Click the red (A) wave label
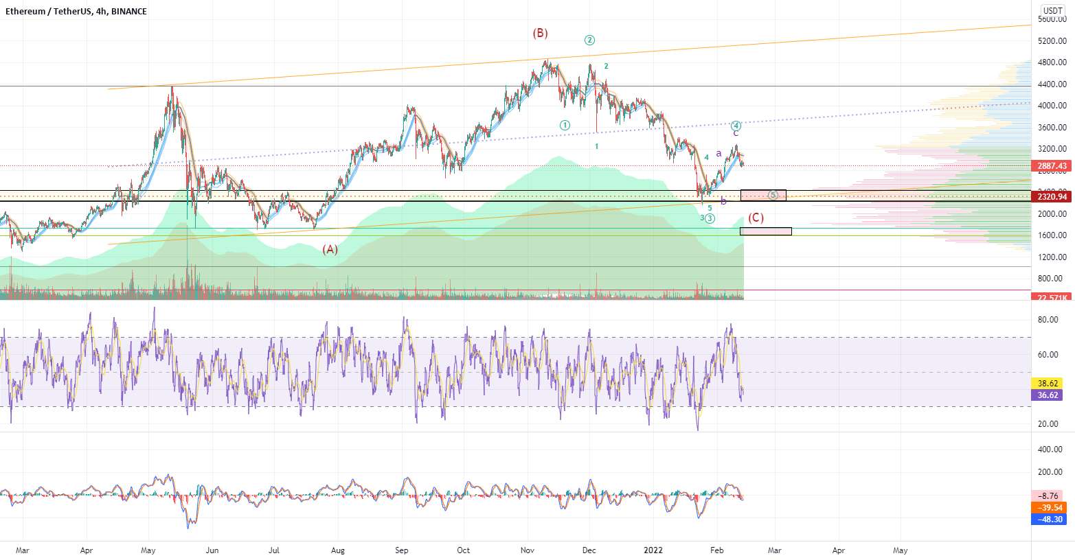The width and height of the screenshot is (1075, 560). click(330, 249)
